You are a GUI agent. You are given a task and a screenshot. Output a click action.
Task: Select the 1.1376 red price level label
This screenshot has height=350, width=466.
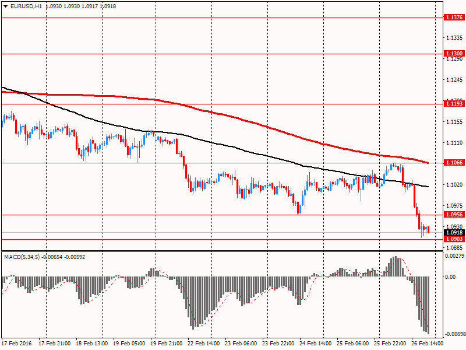pyautogui.click(x=454, y=17)
